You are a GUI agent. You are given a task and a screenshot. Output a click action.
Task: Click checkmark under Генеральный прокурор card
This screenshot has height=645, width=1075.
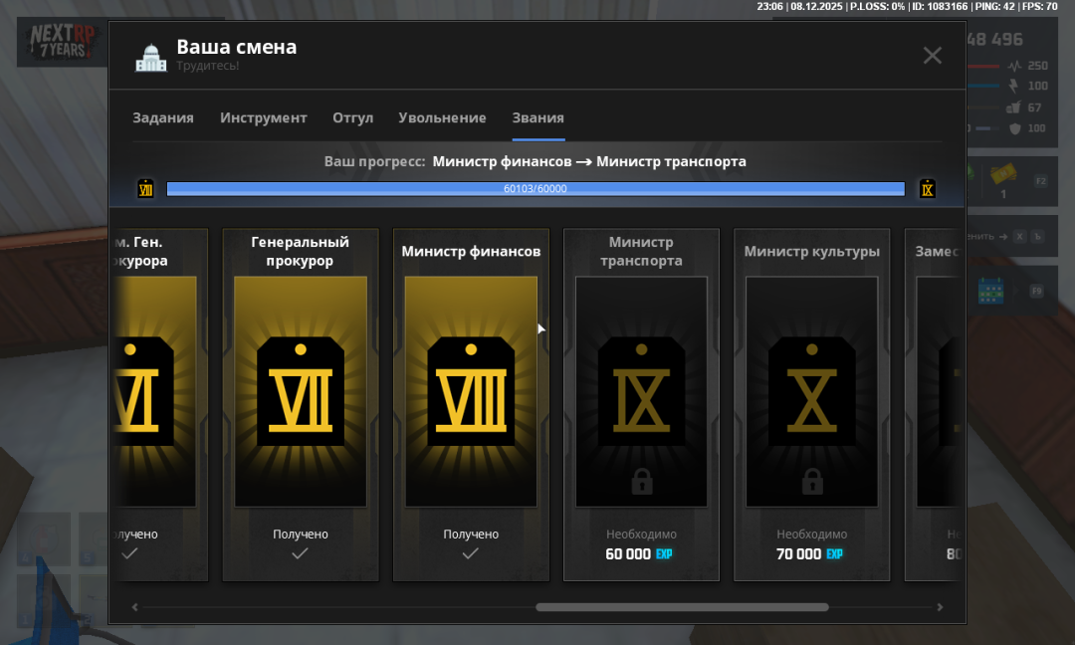pos(301,553)
